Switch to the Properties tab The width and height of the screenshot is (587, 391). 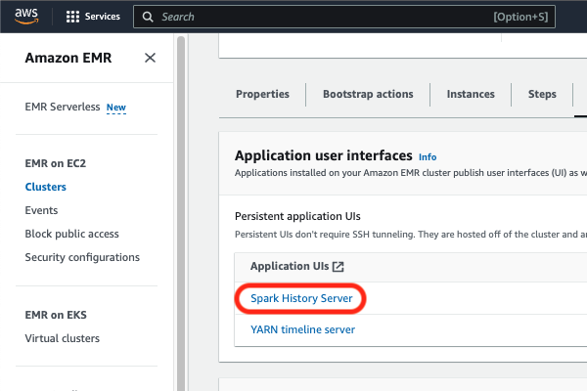262,94
